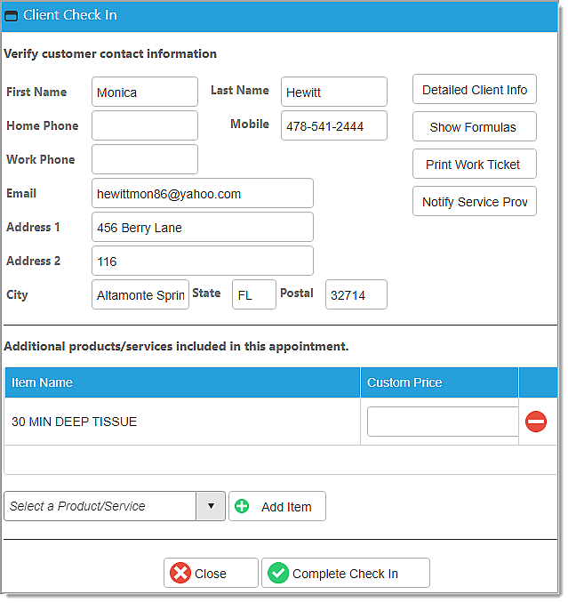Click the 30 MIN DEEP TISSUE row text
The width and height of the screenshot is (568, 603).
click(74, 422)
